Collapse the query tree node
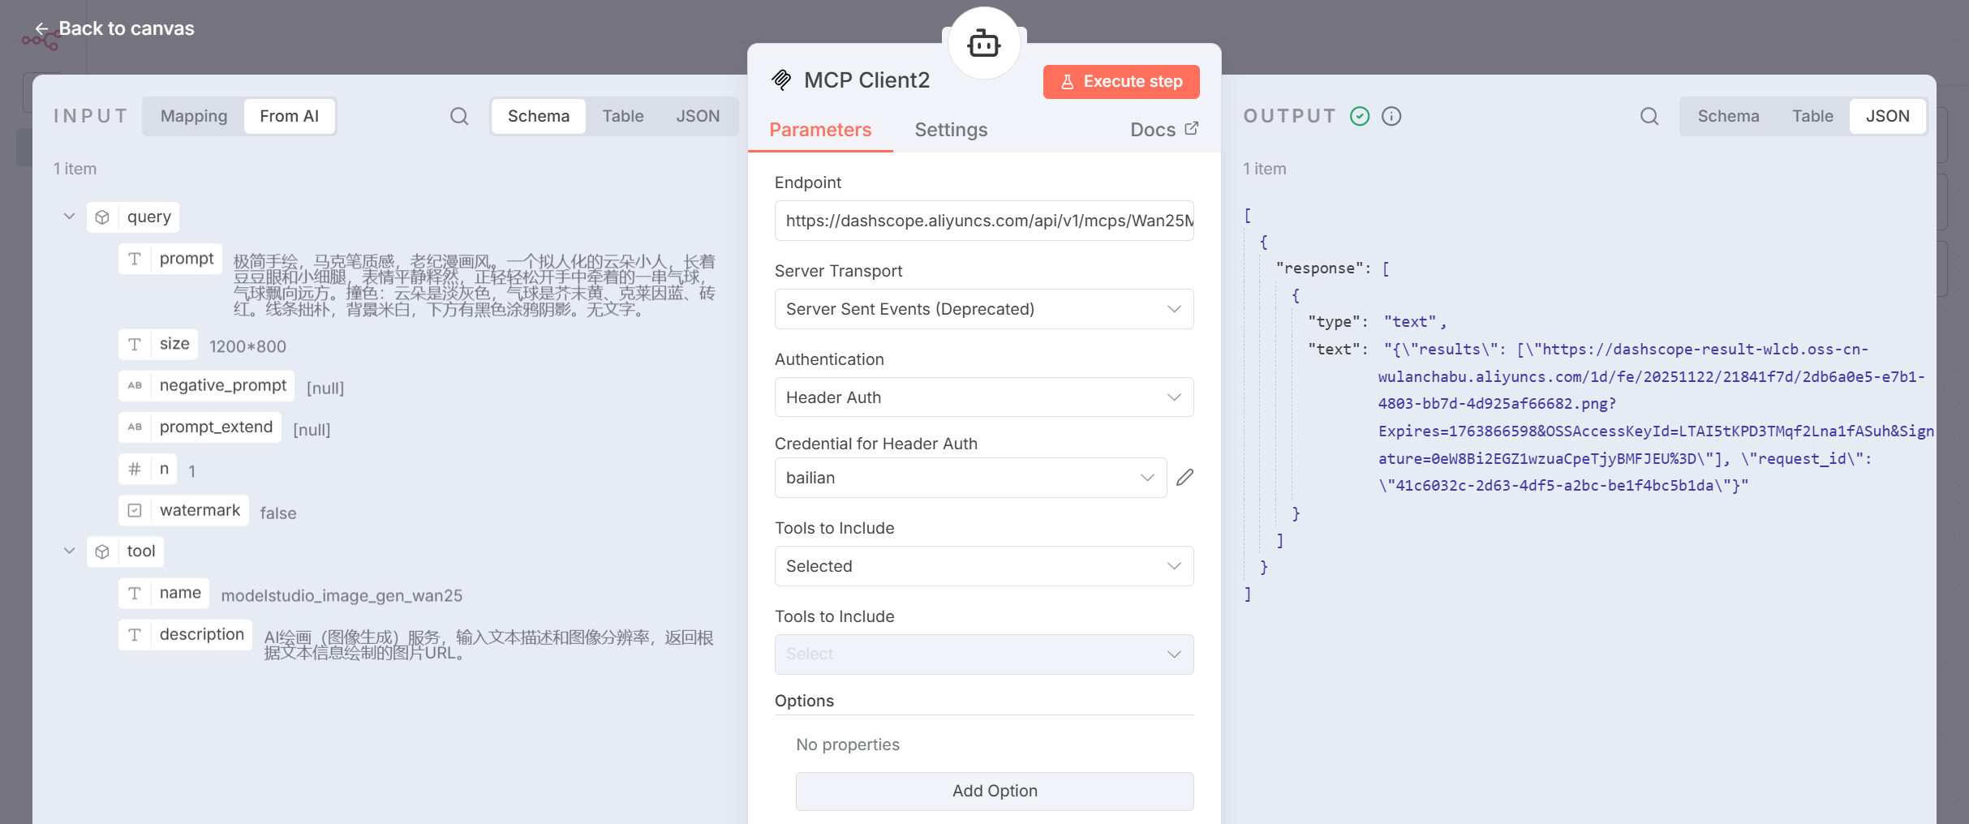1969x824 pixels. 69,217
